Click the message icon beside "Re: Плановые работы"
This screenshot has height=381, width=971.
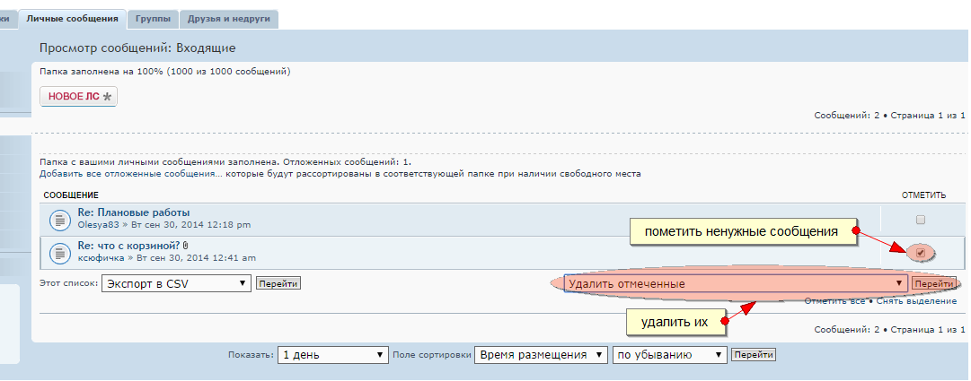click(58, 218)
